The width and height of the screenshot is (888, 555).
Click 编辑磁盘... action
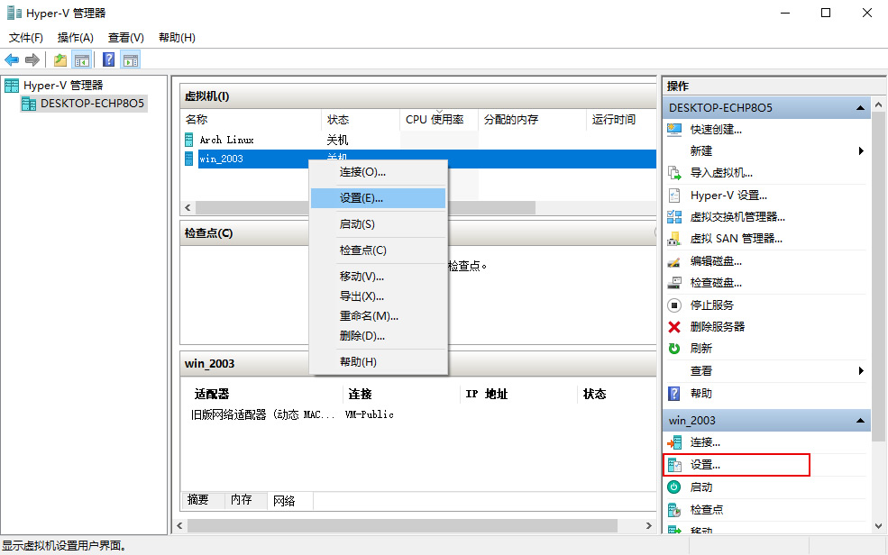coord(716,261)
